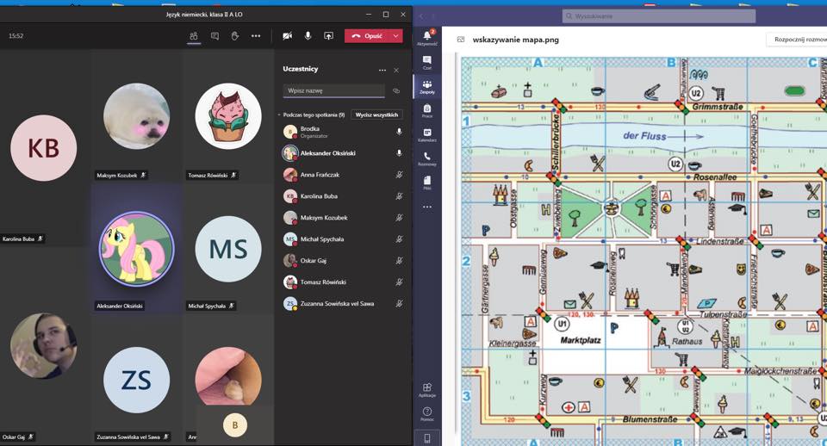Open the meeting chat panel
Viewport: 827px width, 446px height.
point(215,36)
